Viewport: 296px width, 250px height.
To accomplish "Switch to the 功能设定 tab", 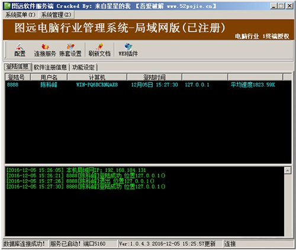I will 83,67.
